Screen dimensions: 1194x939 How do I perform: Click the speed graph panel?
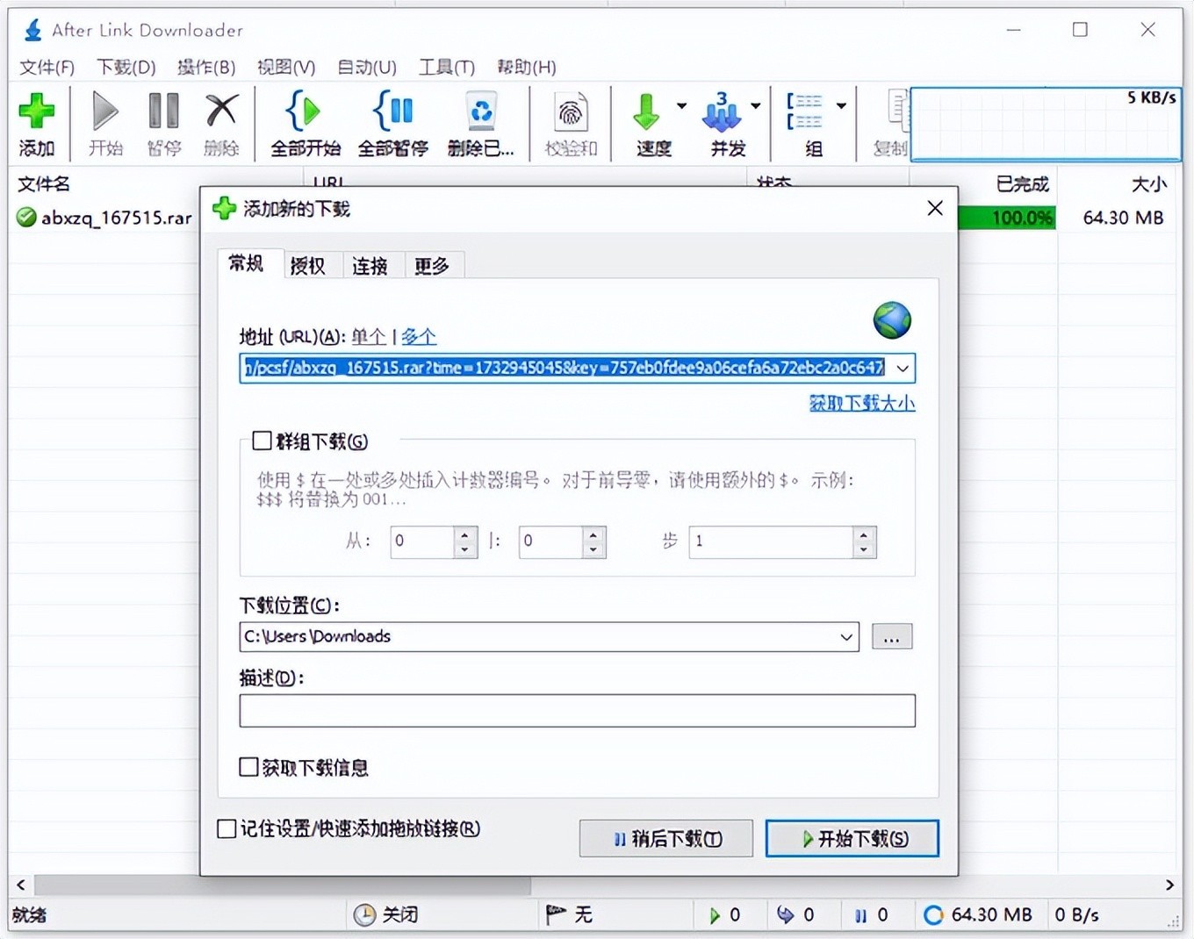pyautogui.click(x=1046, y=124)
